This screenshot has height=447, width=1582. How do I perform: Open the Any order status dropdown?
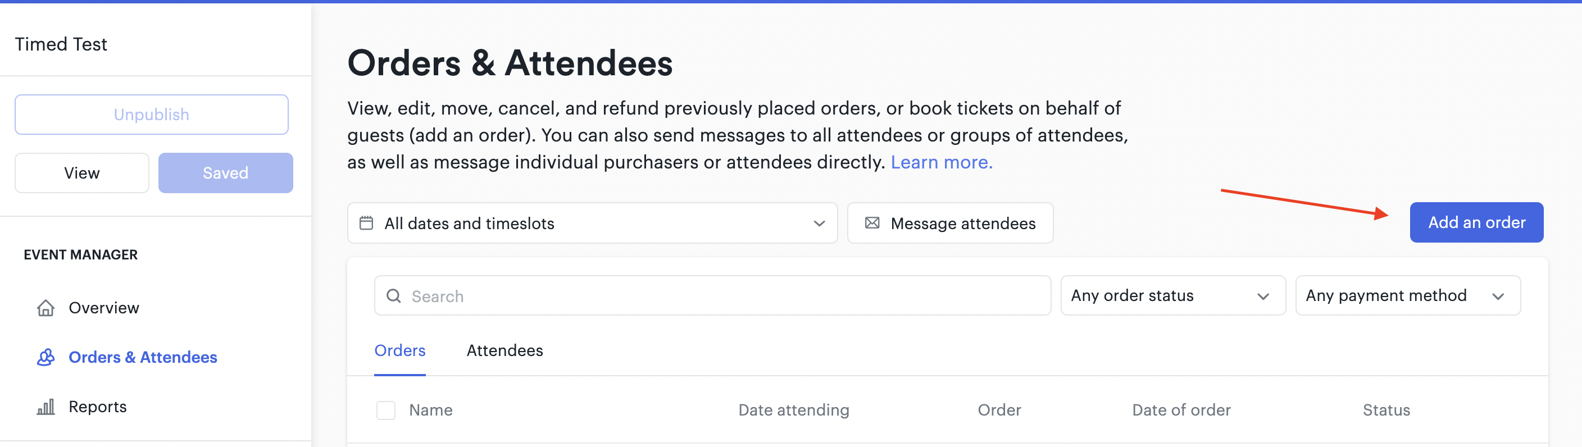(1172, 295)
